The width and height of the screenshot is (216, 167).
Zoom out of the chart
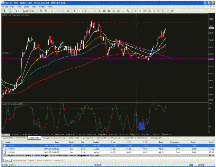46,11
